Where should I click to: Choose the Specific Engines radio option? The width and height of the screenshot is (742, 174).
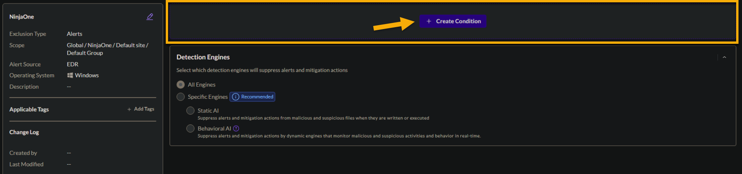181,97
